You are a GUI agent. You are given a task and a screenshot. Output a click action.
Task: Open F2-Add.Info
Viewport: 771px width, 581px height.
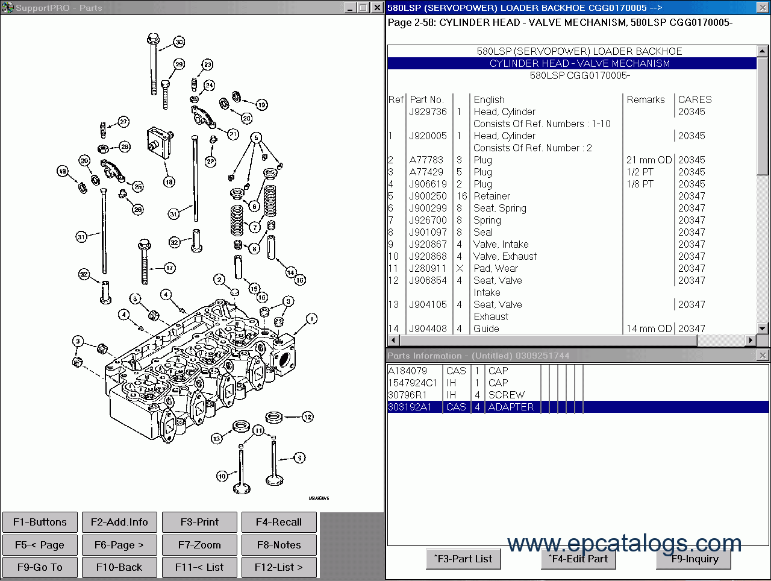point(119,522)
